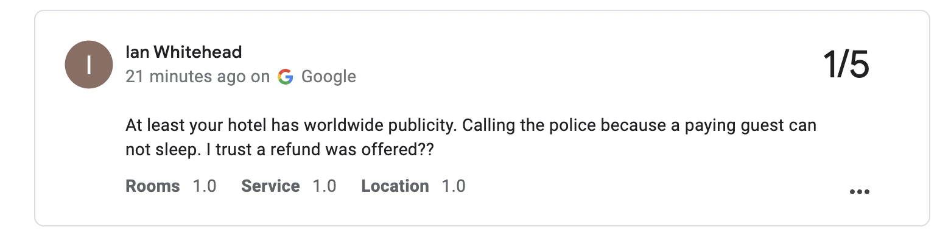Image resolution: width=951 pixels, height=235 pixels.
Task: Click the Rooms rating label
Action: tap(153, 186)
